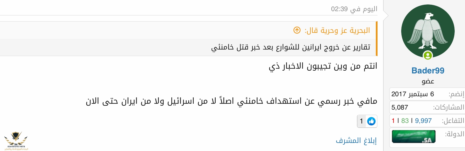Image resolution: width=465 pixels, height=151 pixels.
Task: Click the إبلاغ المشرف report link
Action: 356,140
